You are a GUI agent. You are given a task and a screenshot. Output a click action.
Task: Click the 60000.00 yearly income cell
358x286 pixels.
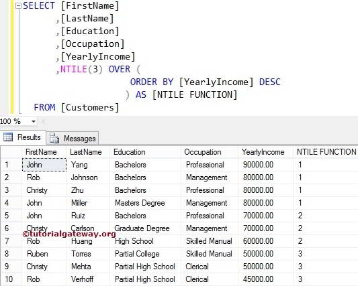(265, 241)
